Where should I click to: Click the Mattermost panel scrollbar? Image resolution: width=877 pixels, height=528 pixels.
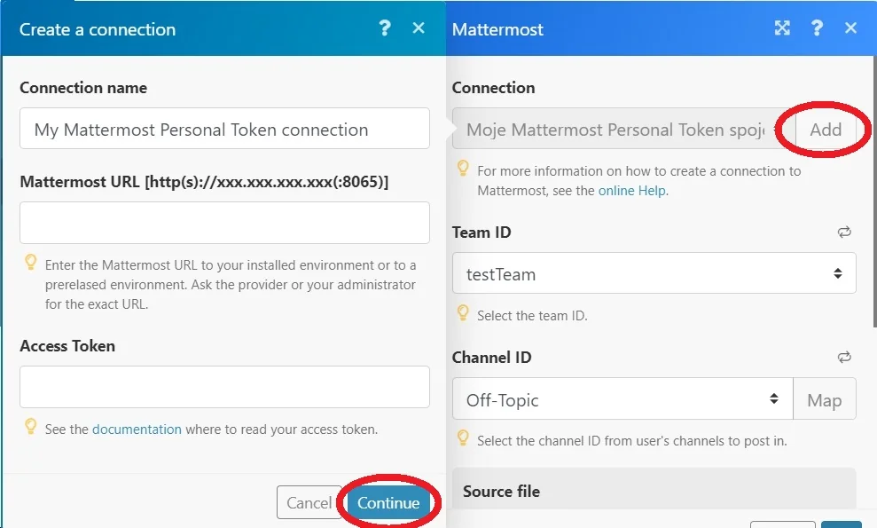tap(874, 192)
